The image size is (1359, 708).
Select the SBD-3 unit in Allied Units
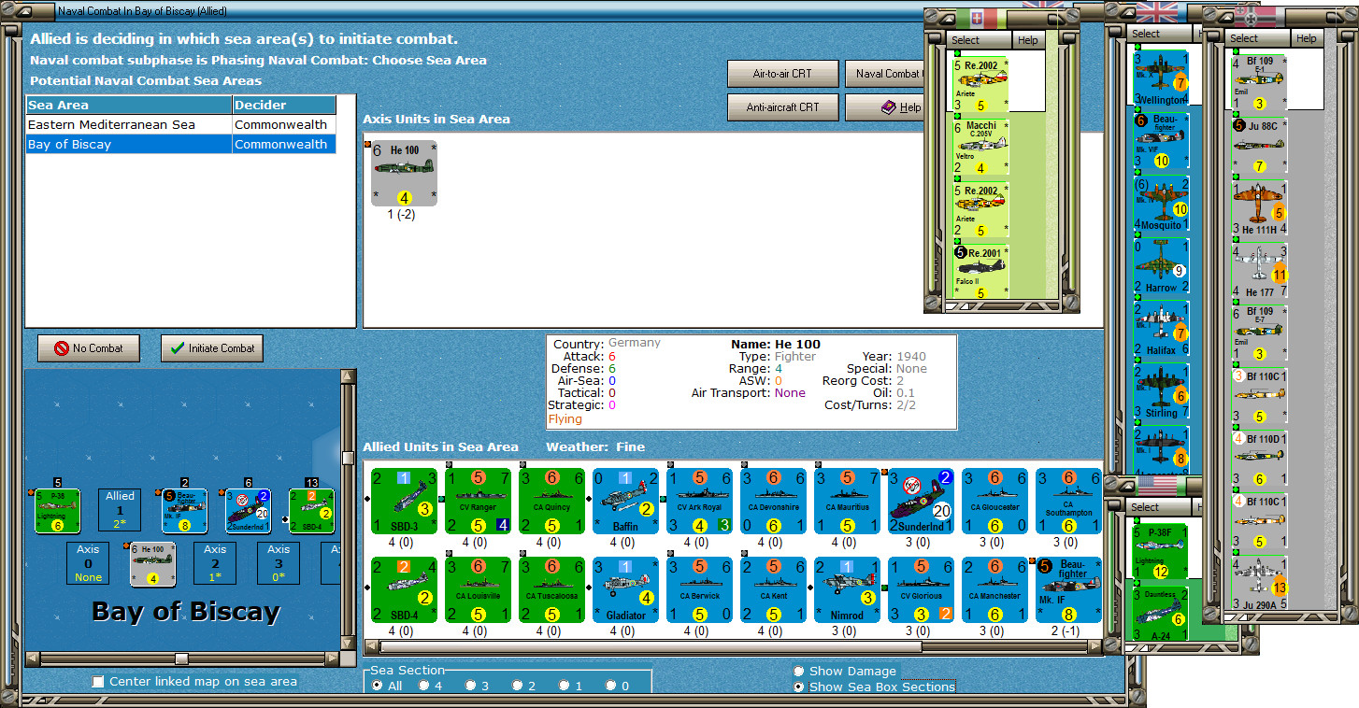click(x=404, y=501)
